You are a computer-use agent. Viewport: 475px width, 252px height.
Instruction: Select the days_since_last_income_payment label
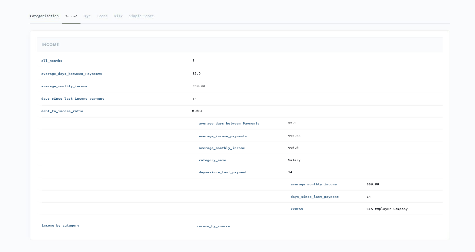pos(73,99)
